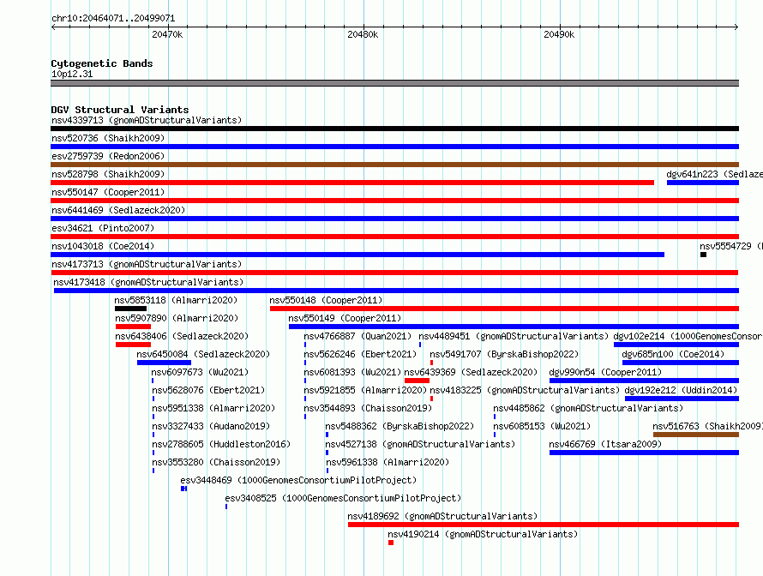This screenshot has height=576, width=763.
Task: Select the nsv4489451 (gnomADStructuralVariants) label
Action: tap(514, 336)
